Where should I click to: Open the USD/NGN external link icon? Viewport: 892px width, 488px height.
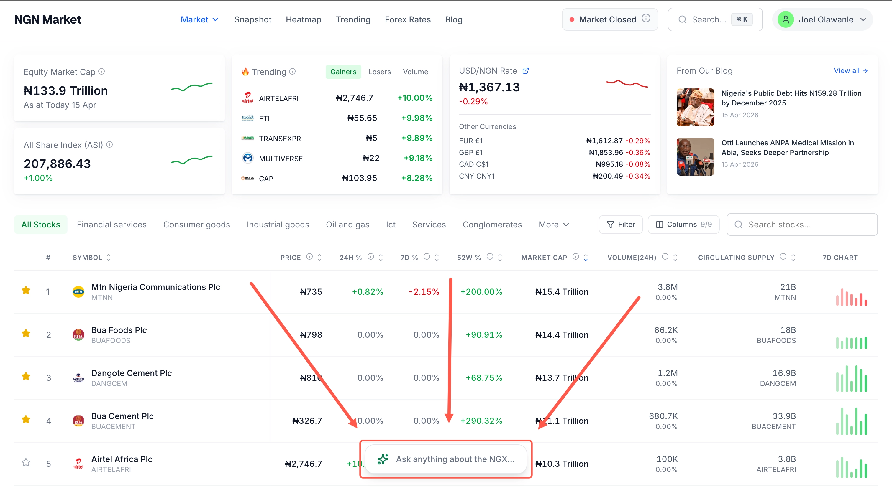pos(526,70)
